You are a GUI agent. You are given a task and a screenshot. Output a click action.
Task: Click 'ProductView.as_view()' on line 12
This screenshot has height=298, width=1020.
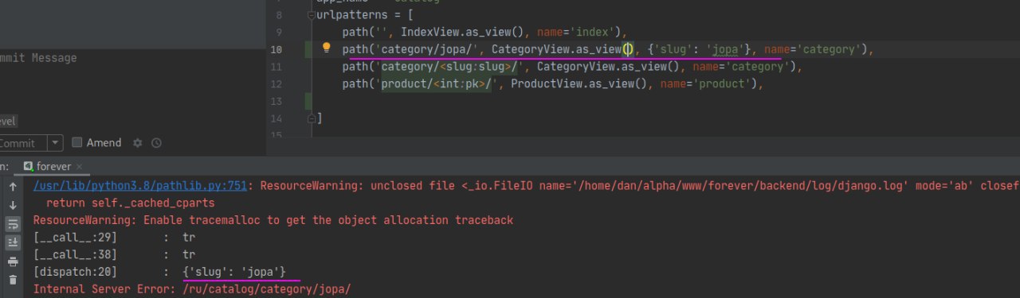pos(582,83)
